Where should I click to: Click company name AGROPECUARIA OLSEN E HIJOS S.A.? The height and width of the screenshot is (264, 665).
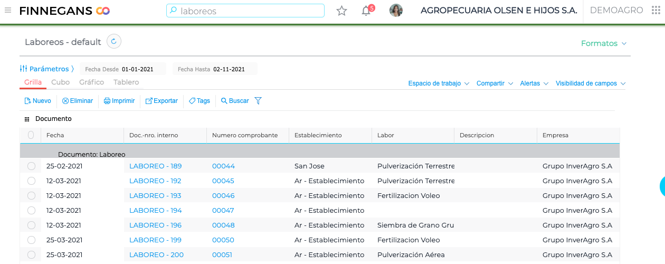point(499,11)
